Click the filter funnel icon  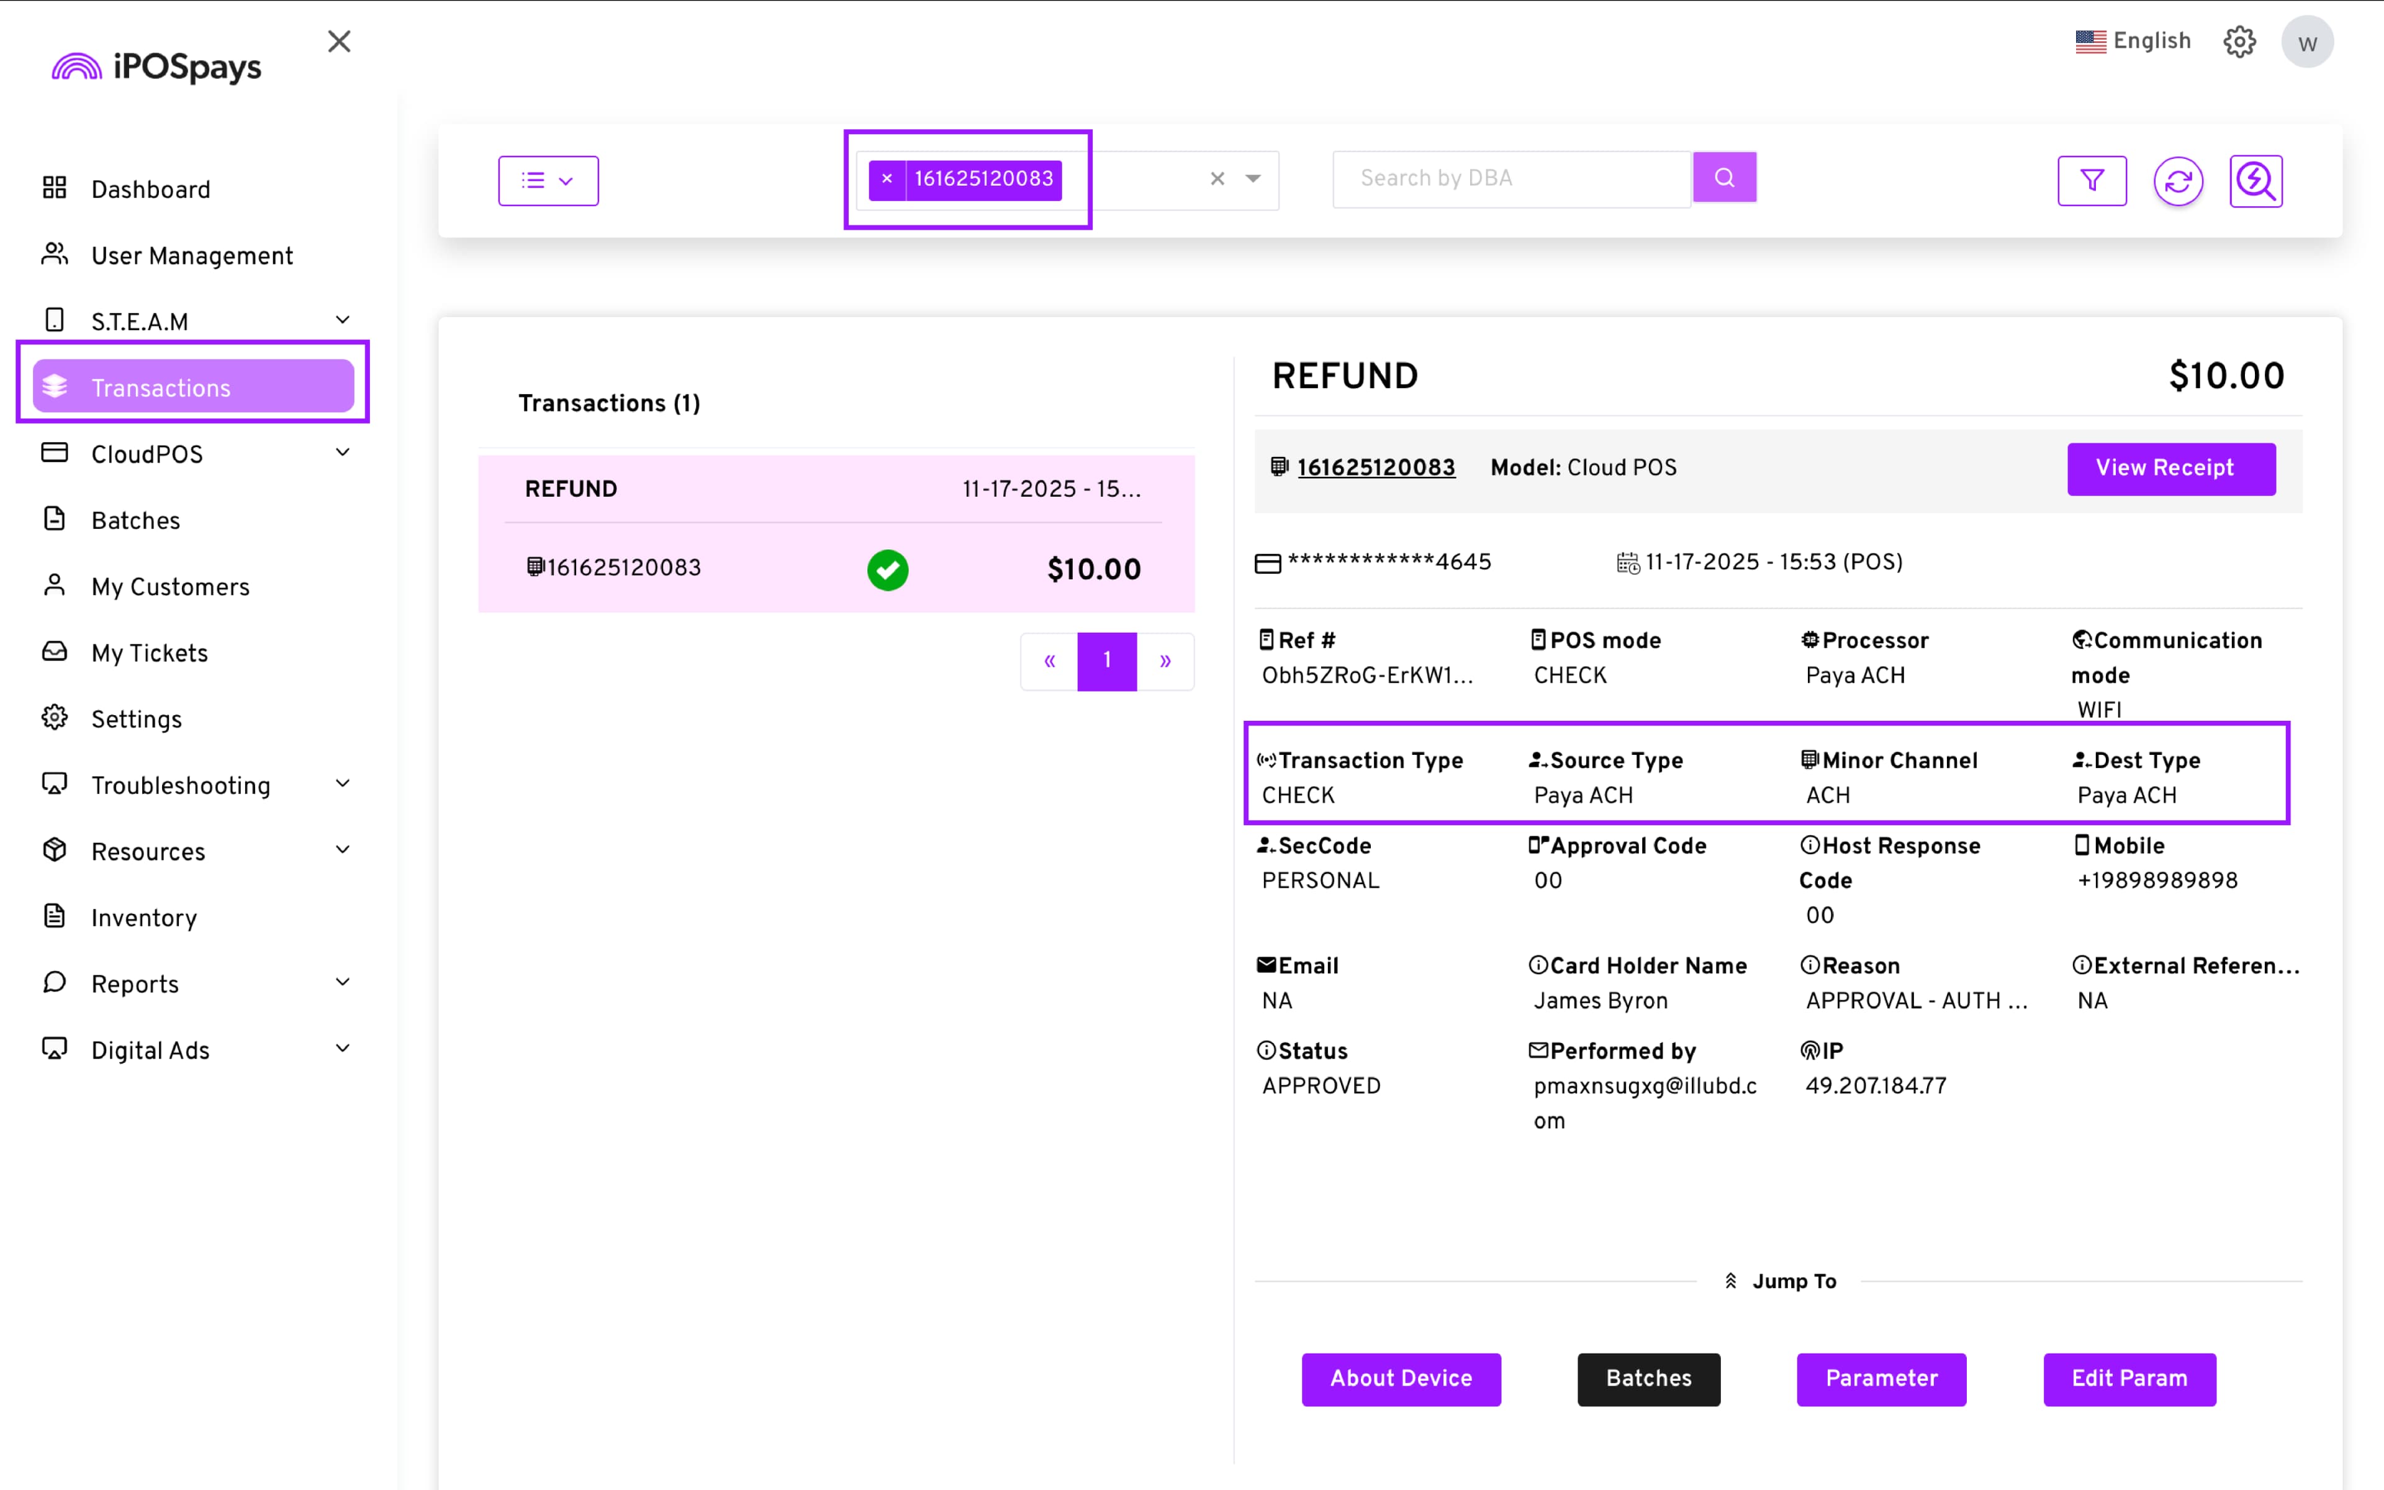click(x=2092, y=180)
